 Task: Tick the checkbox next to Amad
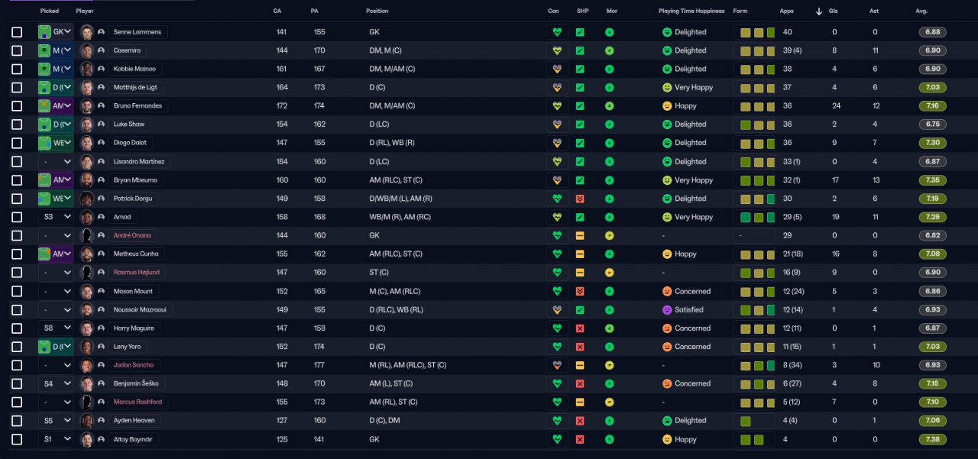[x=17, y=217]
